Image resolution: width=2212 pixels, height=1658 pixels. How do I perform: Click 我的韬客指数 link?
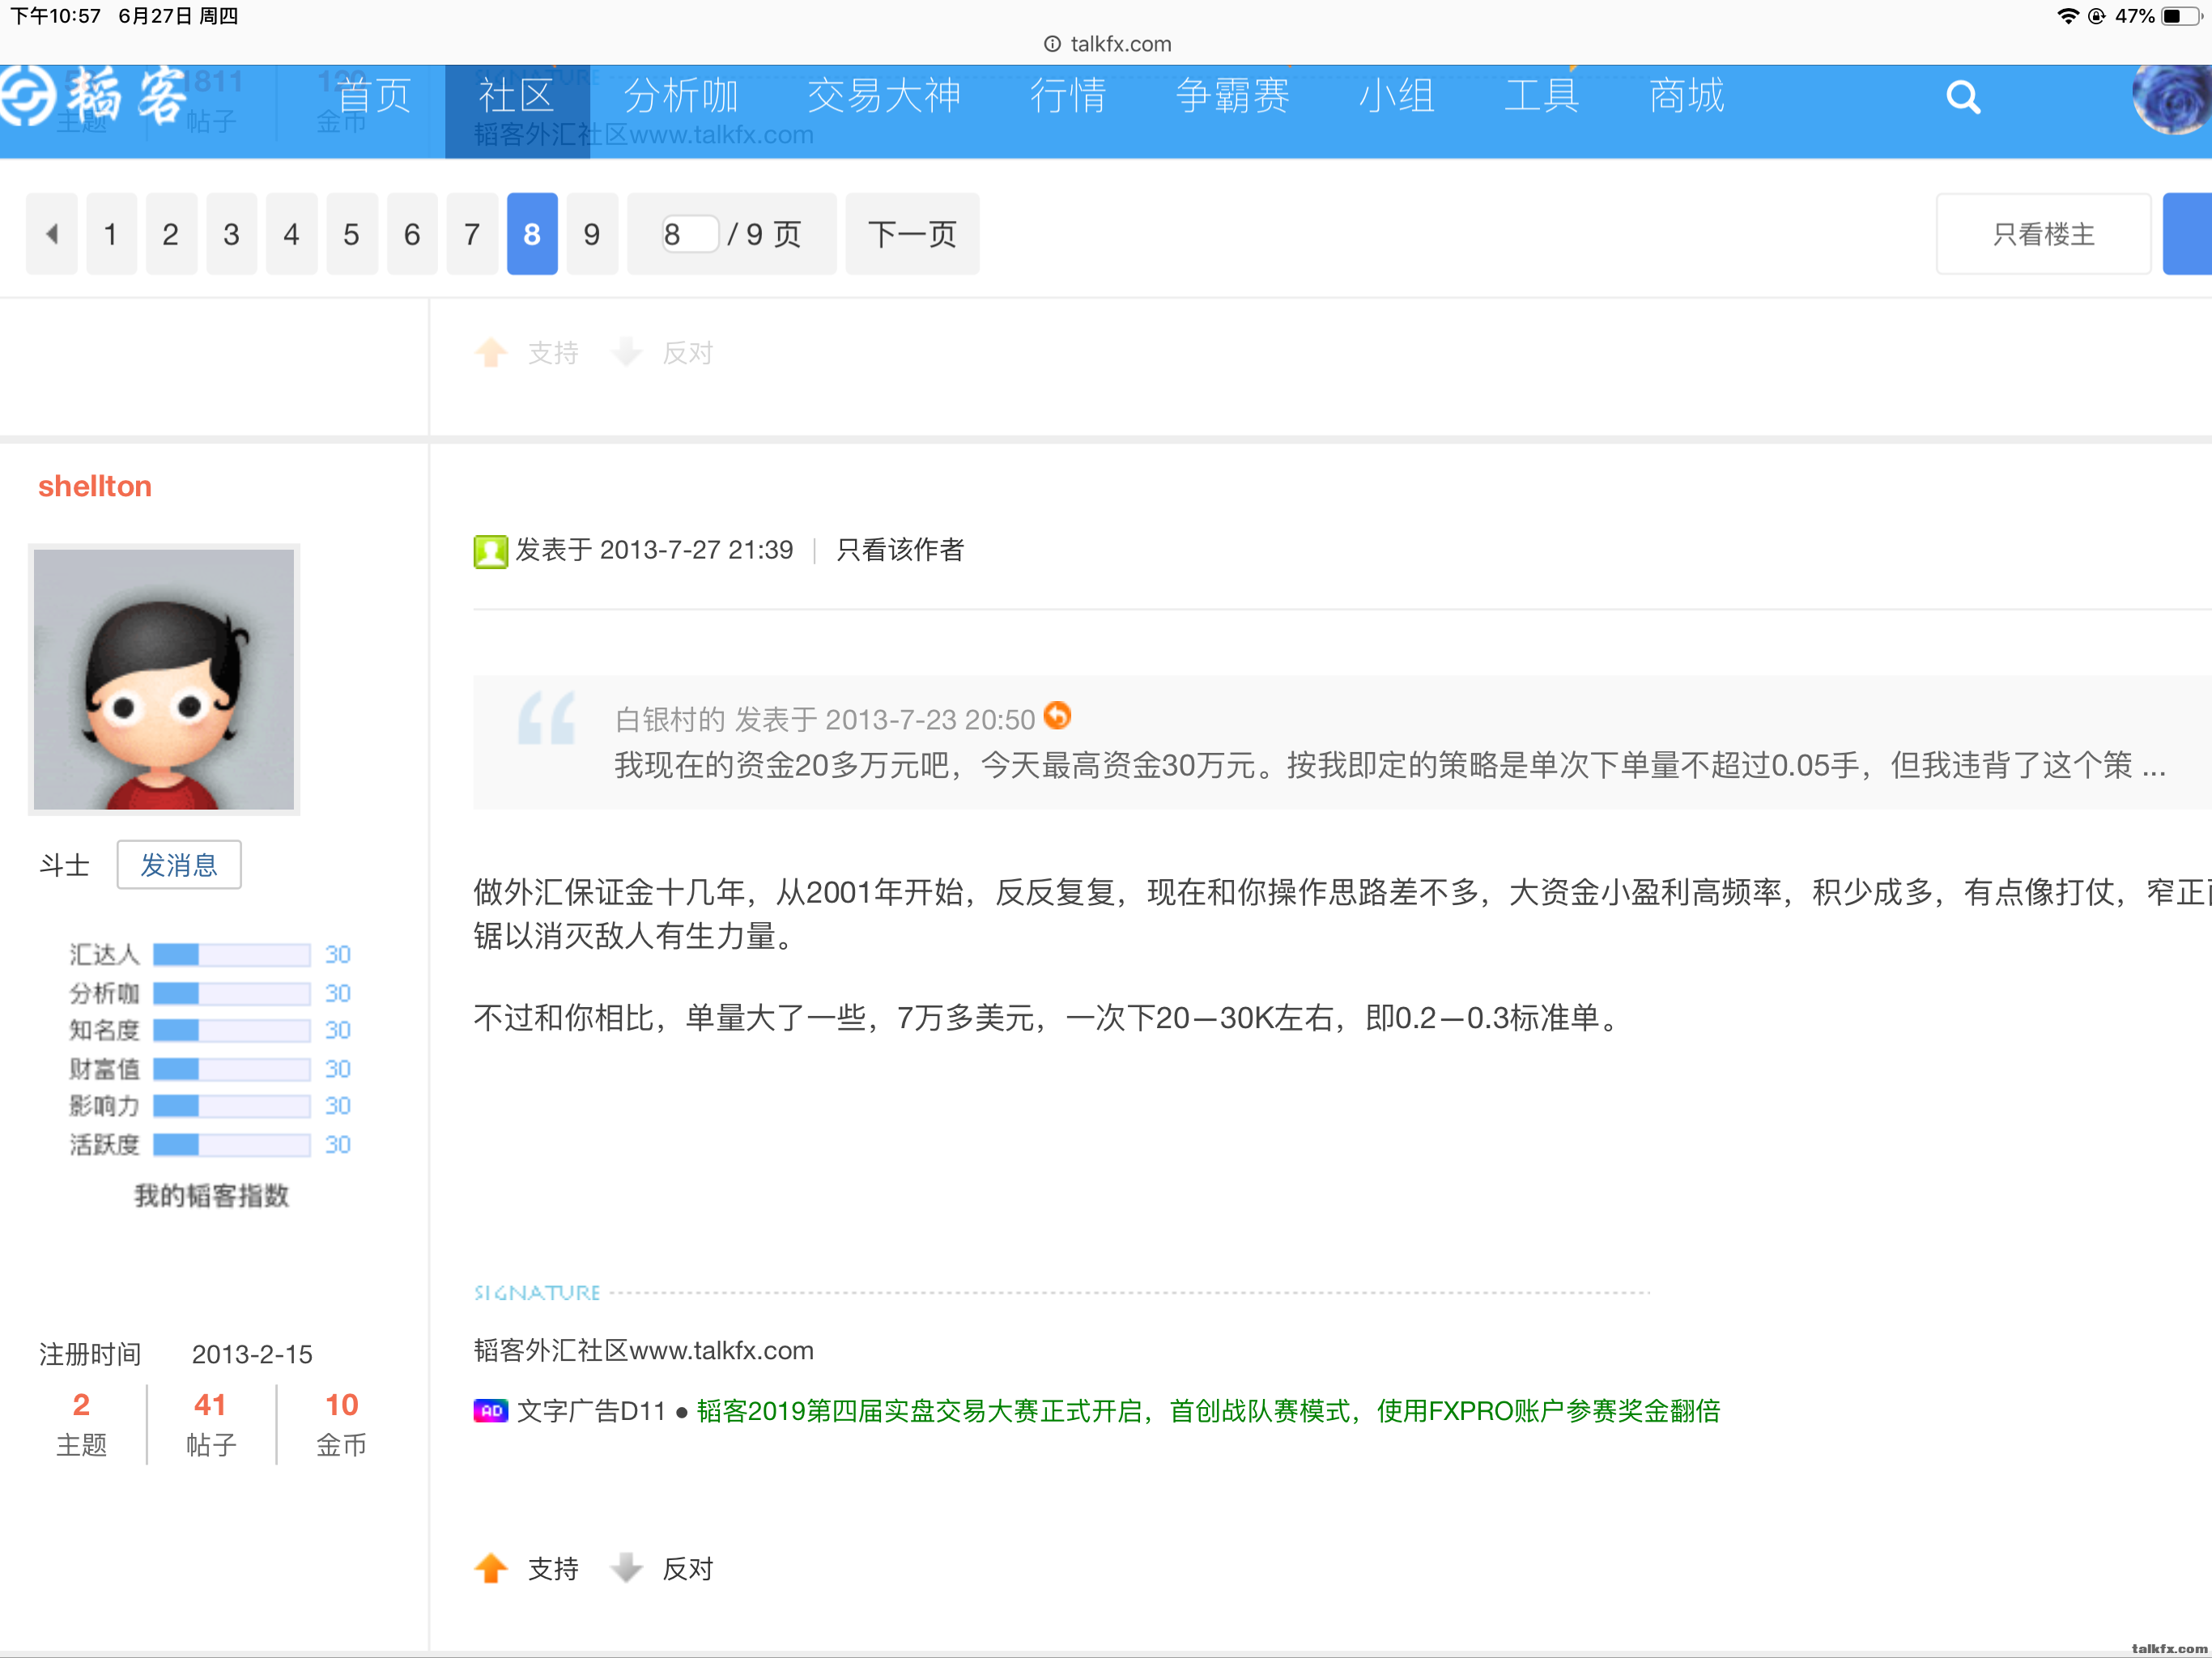pyautogui.click(x=212, y=1195)
